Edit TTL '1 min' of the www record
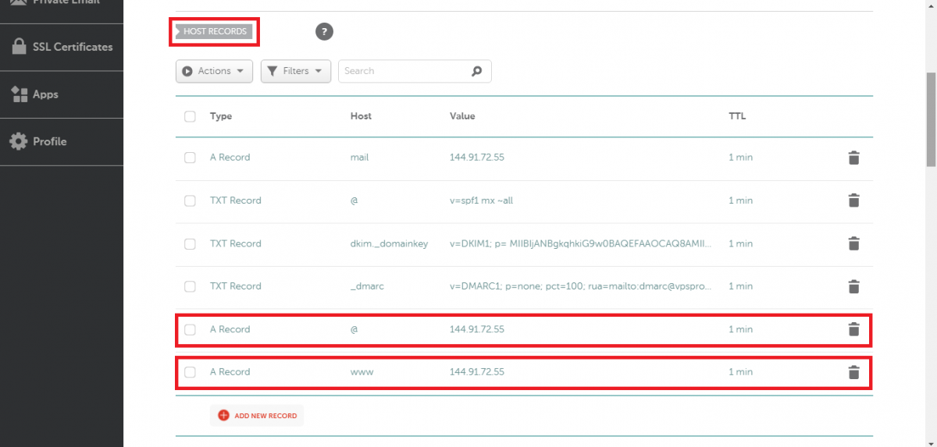 tap(740, 372)
